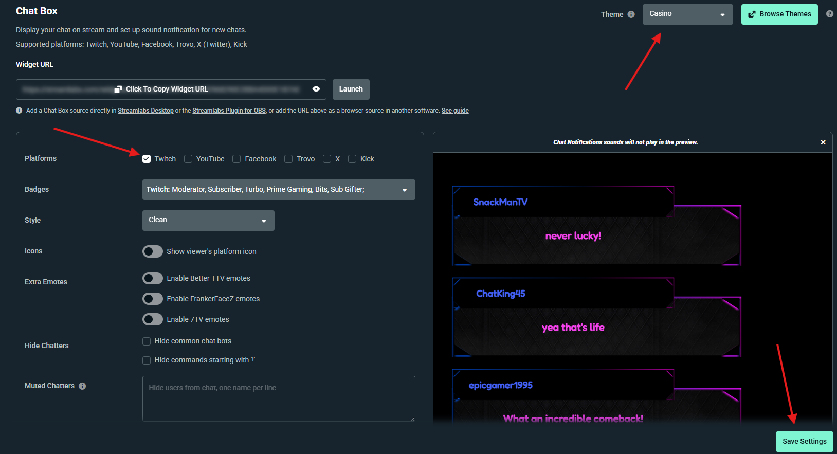Click the 'never lucky!' chat message
837x454 pixels.
click(x=573, y=236)
